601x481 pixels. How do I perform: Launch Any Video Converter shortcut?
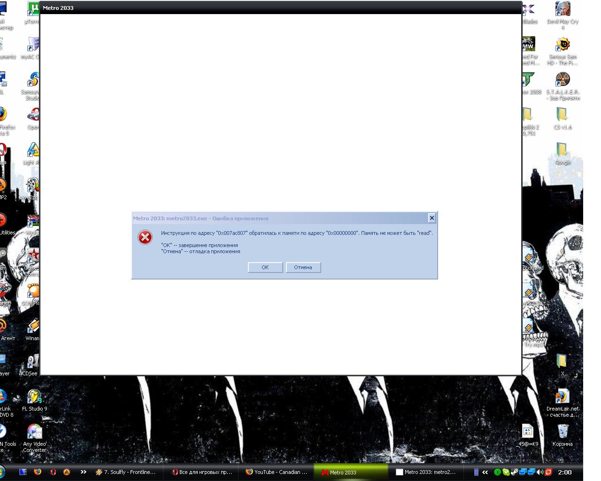coord(34,438)
